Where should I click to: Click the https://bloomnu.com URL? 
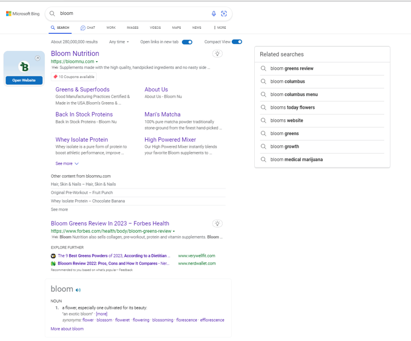(x=72, y=62)
